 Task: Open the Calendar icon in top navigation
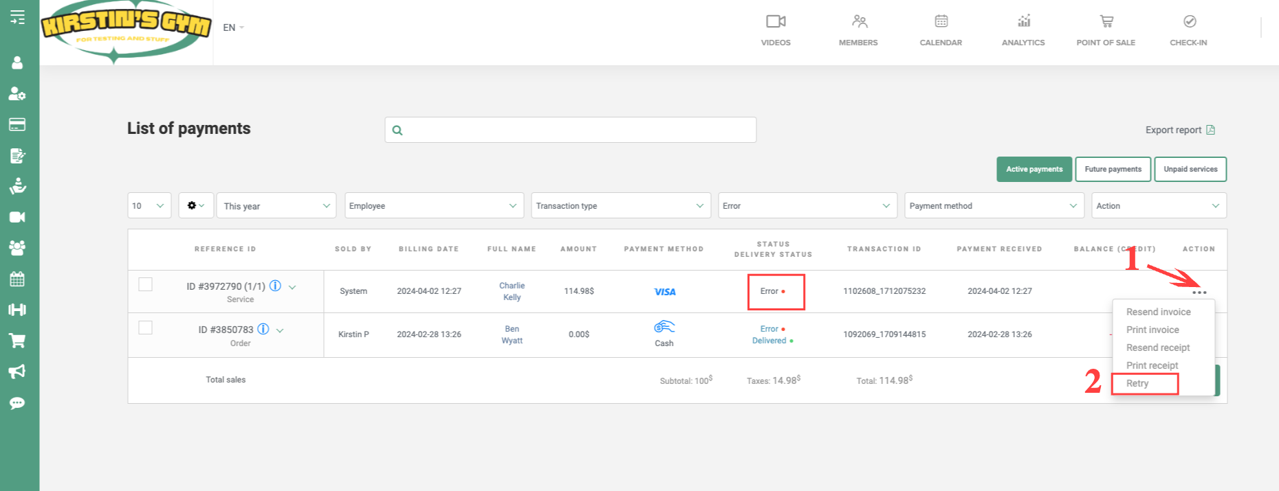tap(941, 22)
